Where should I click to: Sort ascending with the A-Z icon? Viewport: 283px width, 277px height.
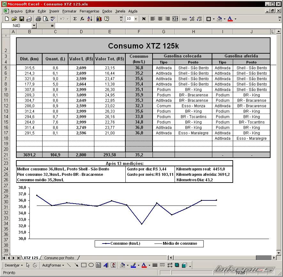click(x=90, y=19)
